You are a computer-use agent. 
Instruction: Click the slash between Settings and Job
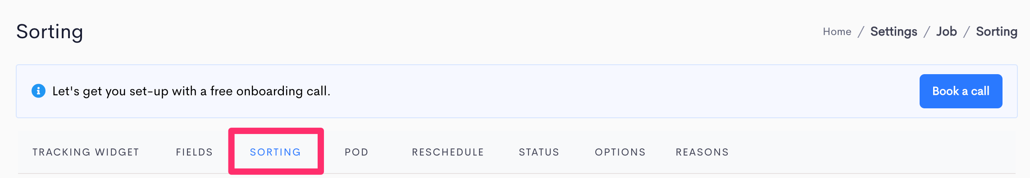(x=927, y=31)
